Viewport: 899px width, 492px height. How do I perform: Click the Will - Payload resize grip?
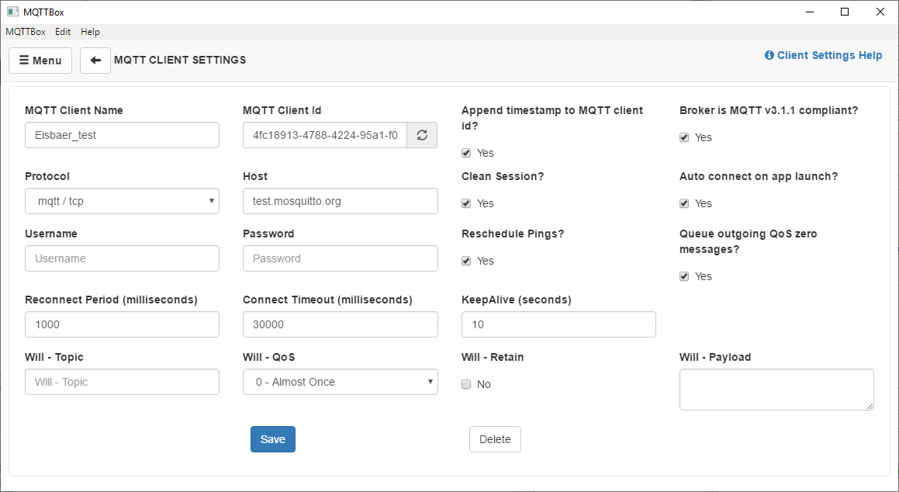tap(870, 406)
